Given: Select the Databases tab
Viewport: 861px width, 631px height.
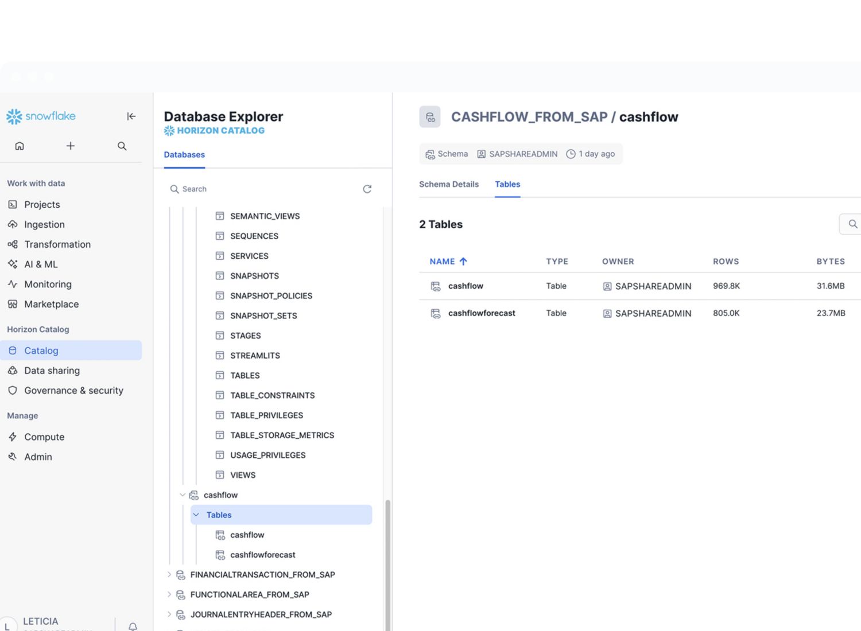Looking at the screenshot, I should coord(184,155).
